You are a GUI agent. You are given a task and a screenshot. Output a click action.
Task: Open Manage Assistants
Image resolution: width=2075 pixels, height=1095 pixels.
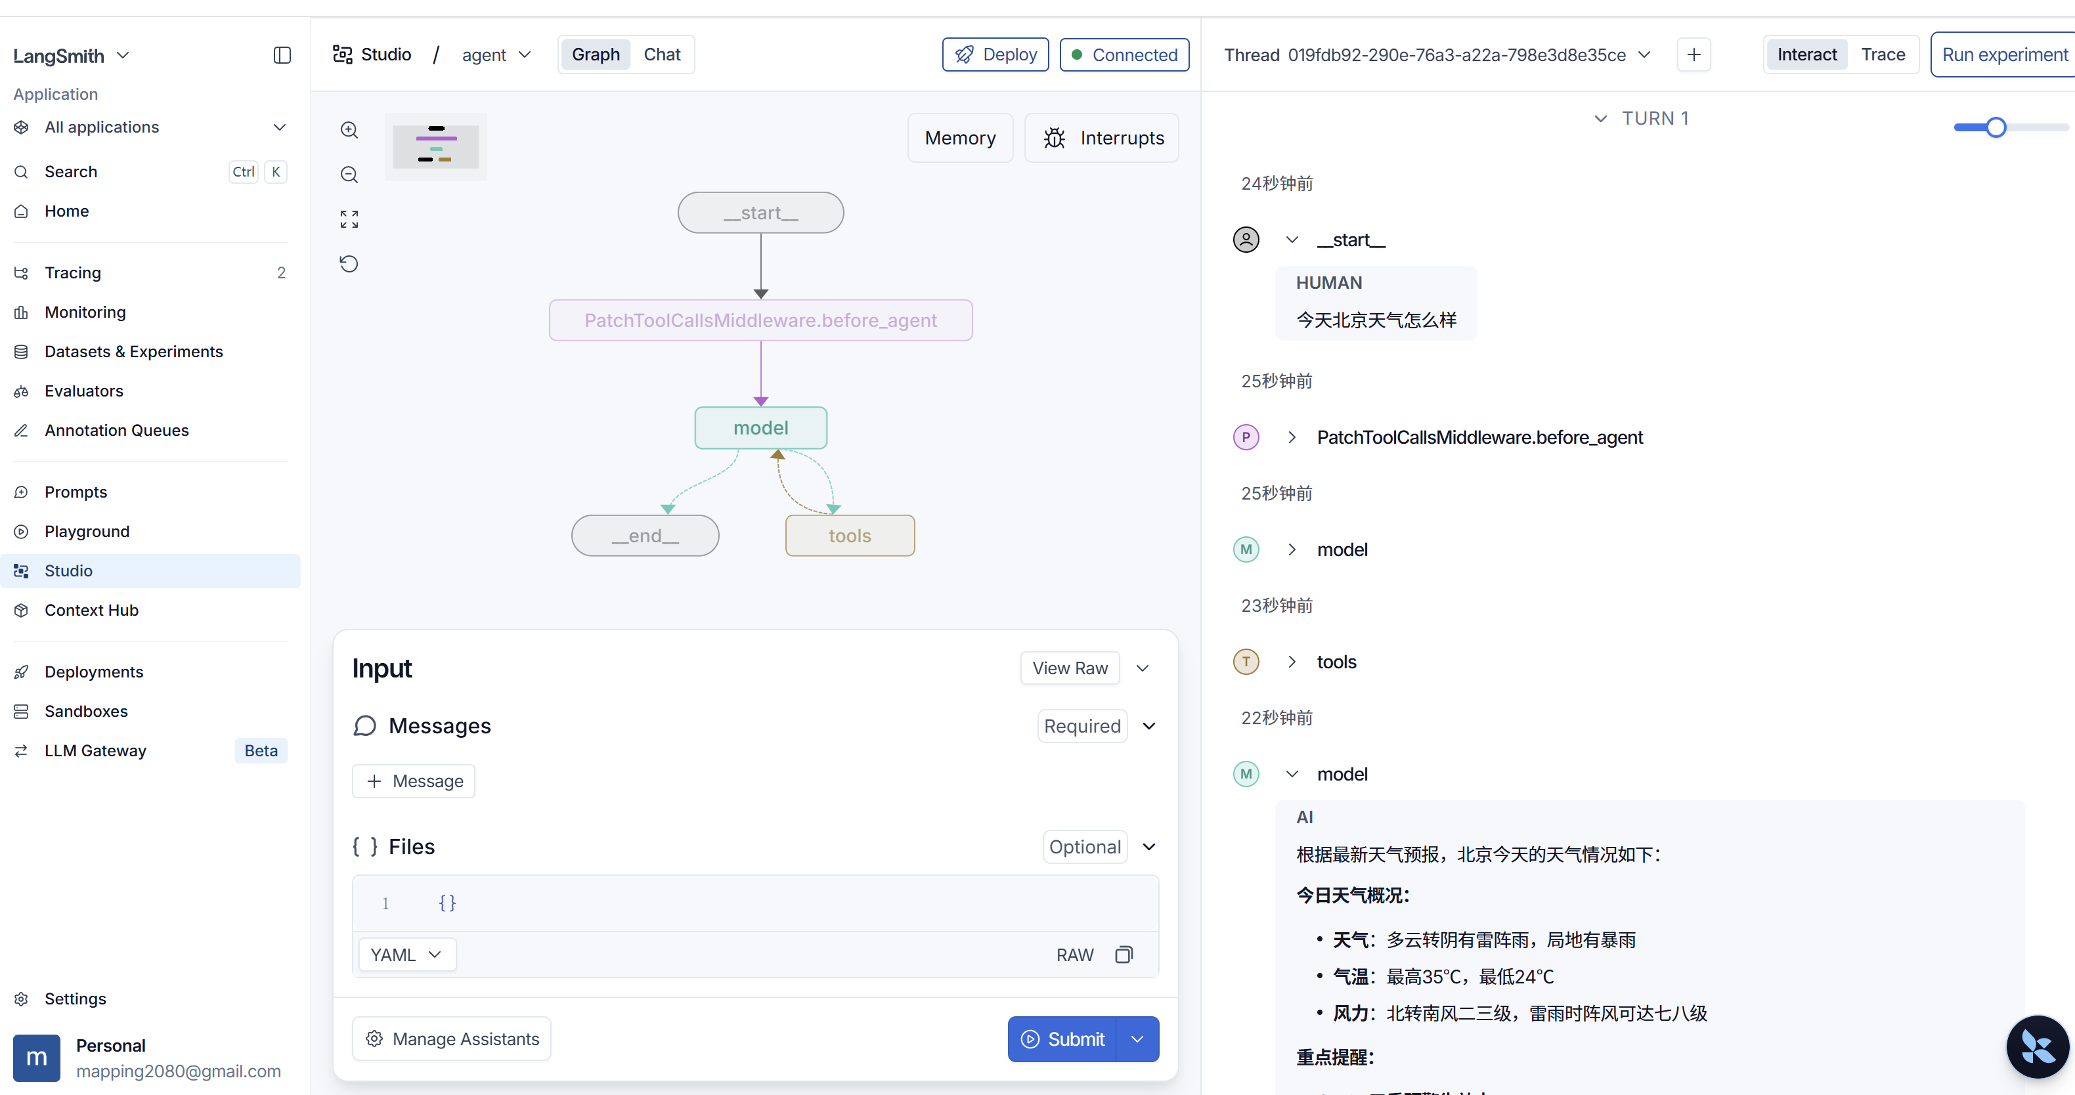[451, 1038]
